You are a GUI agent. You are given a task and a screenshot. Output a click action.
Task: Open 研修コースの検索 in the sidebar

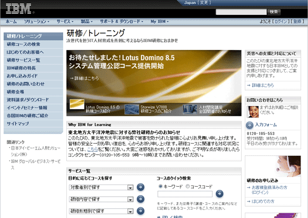(33, 44)
